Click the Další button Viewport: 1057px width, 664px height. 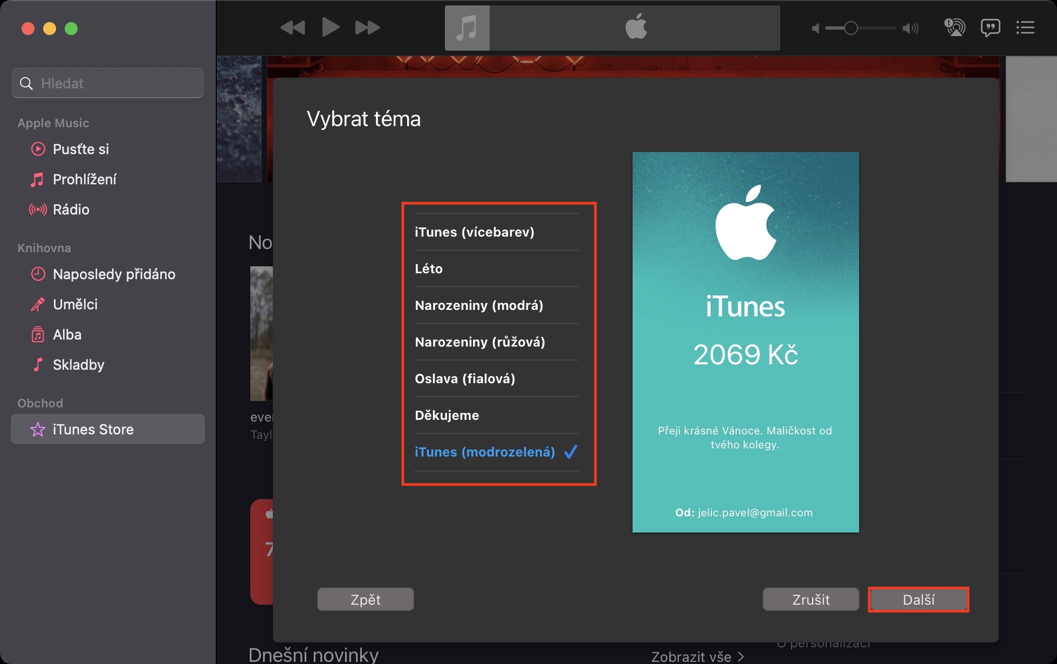point(918,599)
